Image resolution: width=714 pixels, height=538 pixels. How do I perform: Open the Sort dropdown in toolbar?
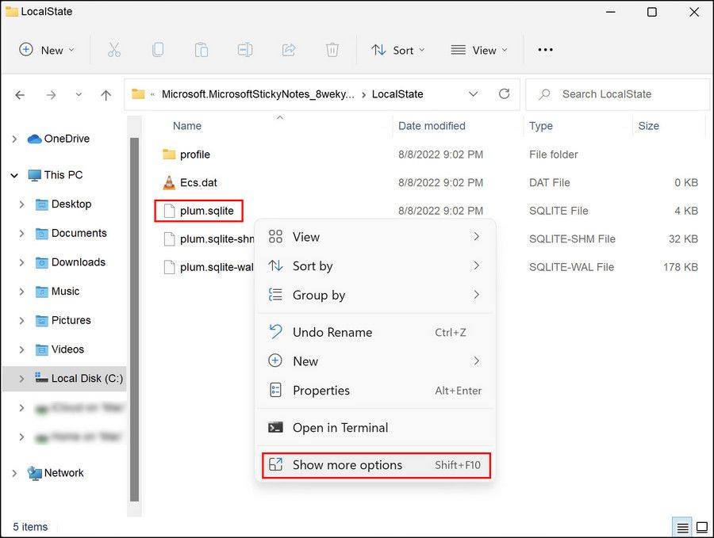(x=397, y=50)
